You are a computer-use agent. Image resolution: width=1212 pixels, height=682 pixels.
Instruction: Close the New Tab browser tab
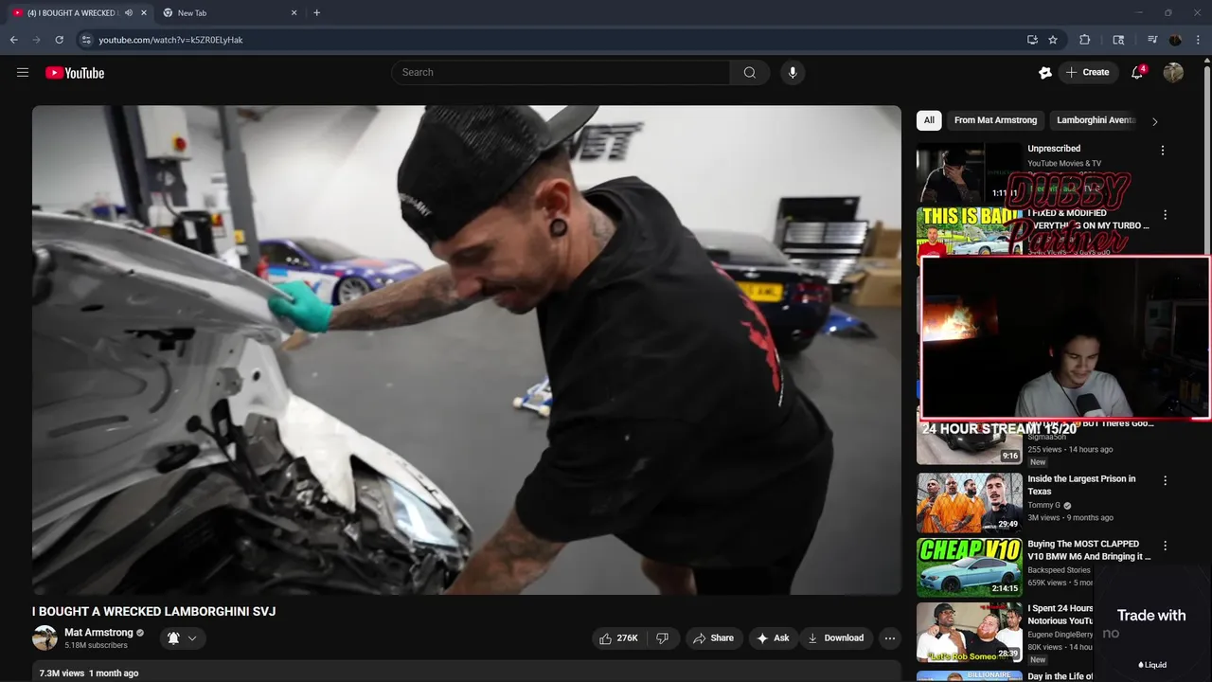[x=294, y=12]
